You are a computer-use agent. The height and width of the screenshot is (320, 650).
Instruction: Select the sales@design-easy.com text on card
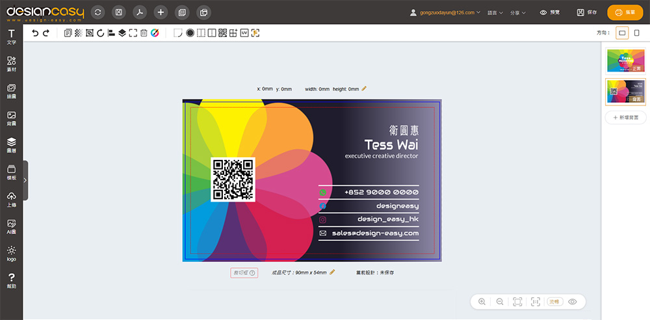click(x=376, y=233)
